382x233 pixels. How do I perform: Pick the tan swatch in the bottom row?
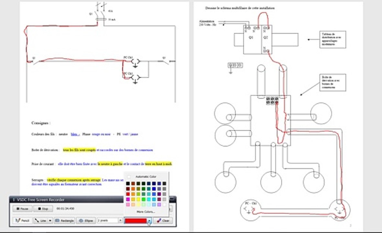pyautogui.click(x=133, y=205)
